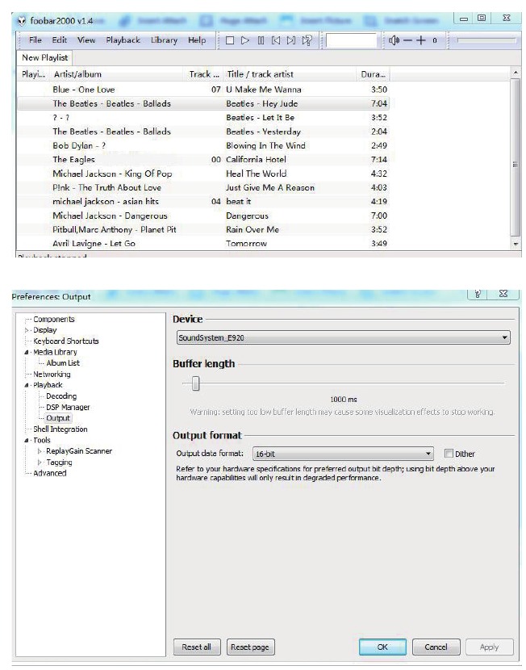Select DSP Manager in tree
Image resolution: width=526 pixels, height=670 pixels.
(x=68, y=407)
